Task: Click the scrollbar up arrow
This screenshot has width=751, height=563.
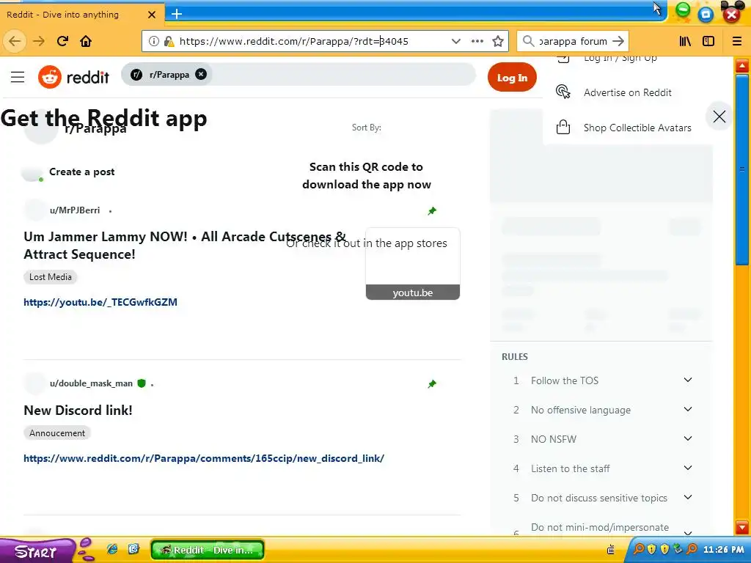Action: pos(742,65)
